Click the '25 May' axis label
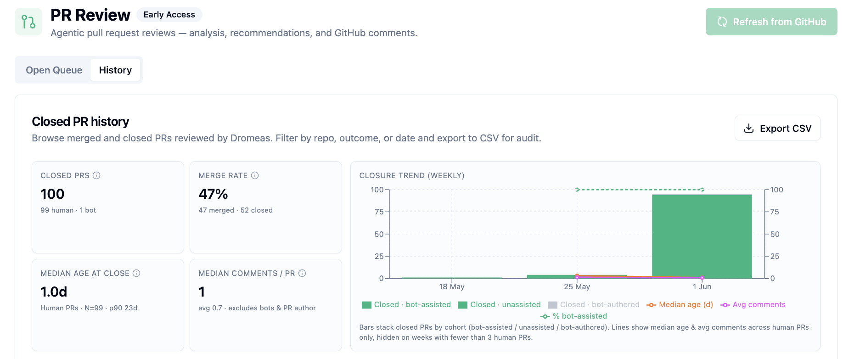The height and width of the screenshot is (359, 843). 577,286
